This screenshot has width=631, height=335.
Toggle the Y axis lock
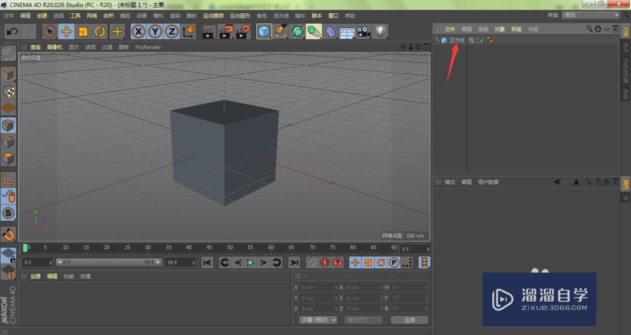pos(155,32)
